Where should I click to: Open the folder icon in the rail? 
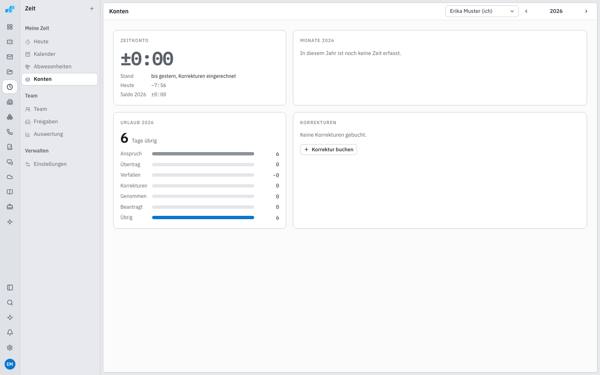(10, 72)
